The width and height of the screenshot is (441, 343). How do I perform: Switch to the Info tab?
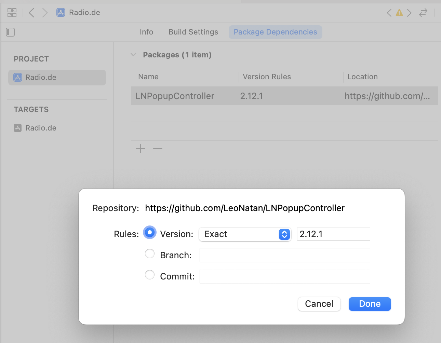coord(146,32)
